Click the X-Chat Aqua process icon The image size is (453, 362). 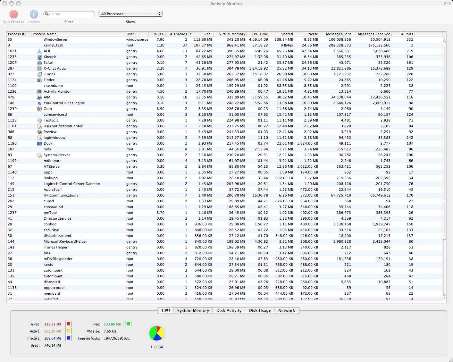pos(39,69)
